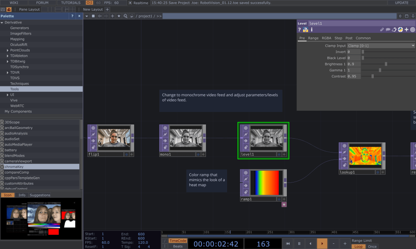This screenshot has height=249, width=416.
Task: Open the Suggestions tab in the palette preview
Action: [x=40, y=195]
